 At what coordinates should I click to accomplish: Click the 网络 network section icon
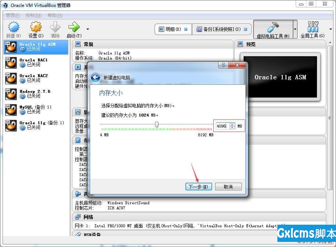[x=78, y=217]
